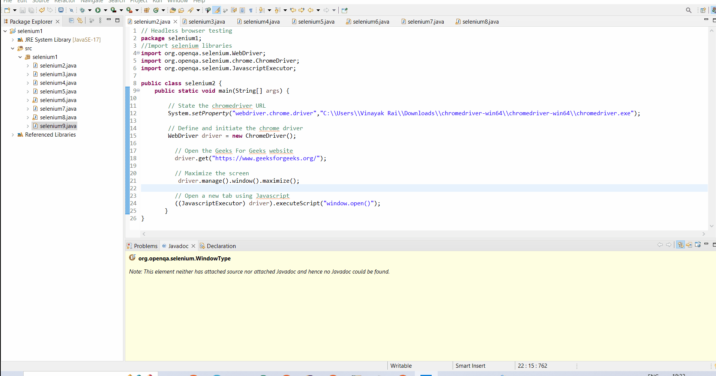Toggle Show Whitespace Characters

point(251,10)
